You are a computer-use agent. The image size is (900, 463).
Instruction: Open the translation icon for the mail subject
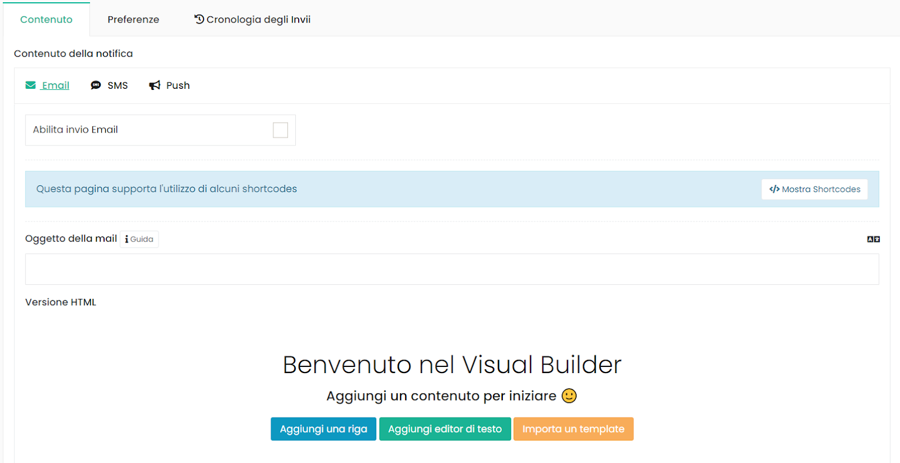(873, 239)
